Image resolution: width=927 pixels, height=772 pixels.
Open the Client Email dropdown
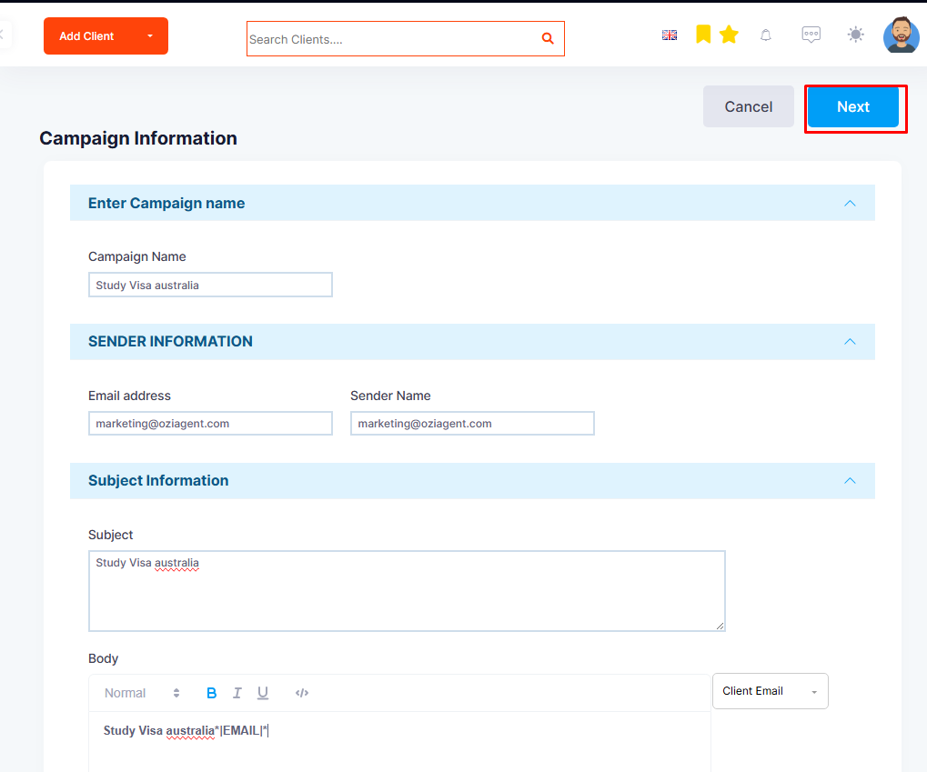770,691
